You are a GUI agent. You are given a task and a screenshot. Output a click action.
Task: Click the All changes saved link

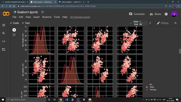point(80,17)
